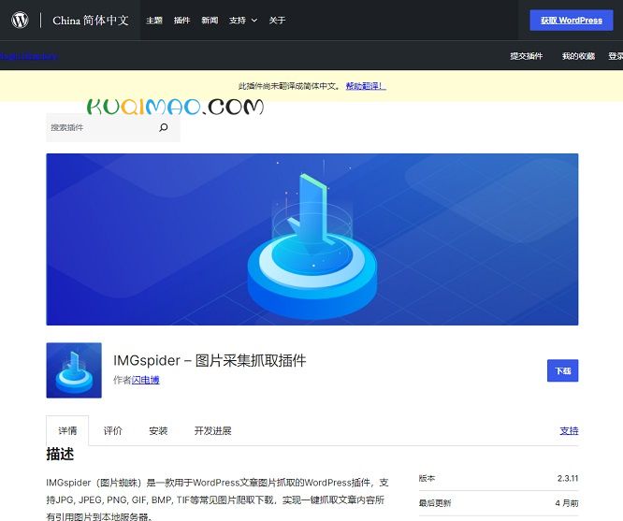Click the 下载 download button
Screen dimensions: 623x521
click(562, 370)
